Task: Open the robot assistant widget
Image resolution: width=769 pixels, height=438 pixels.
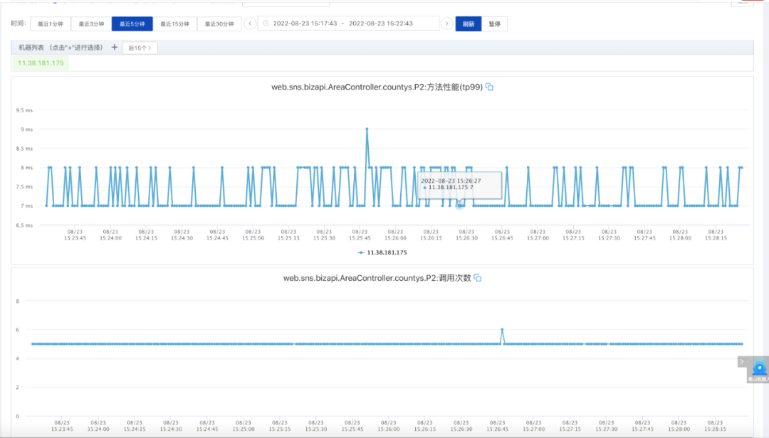Action: [759, 370]
